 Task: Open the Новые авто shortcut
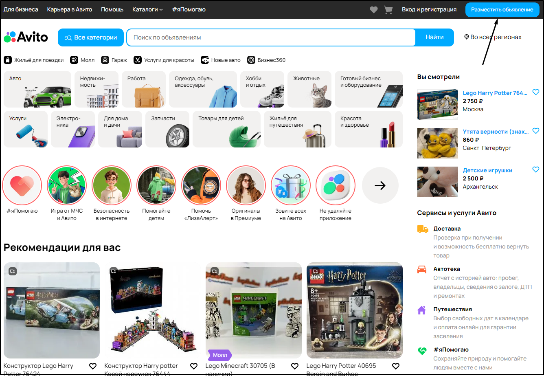coord(220,60)
